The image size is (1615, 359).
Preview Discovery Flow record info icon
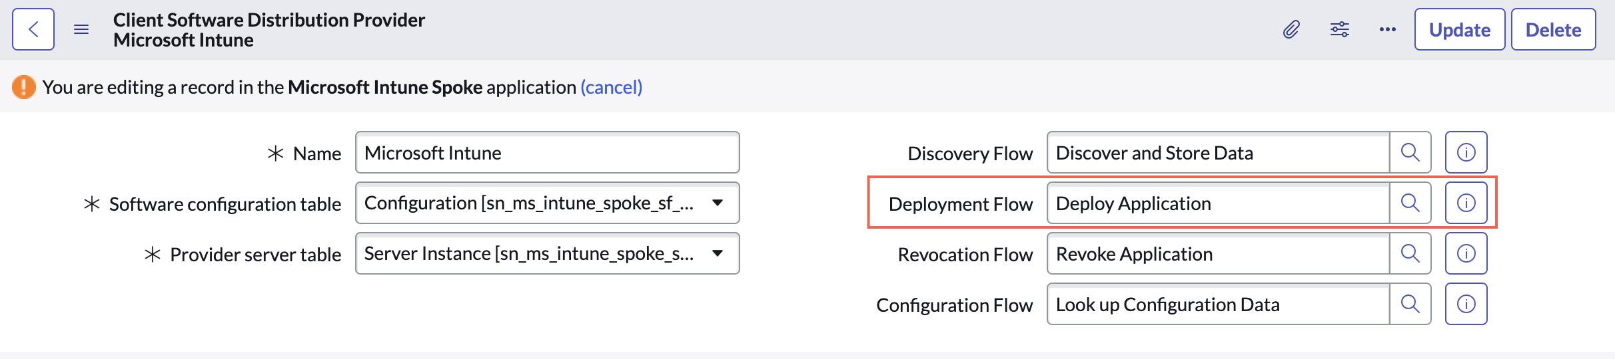(x=1466, y=152)
